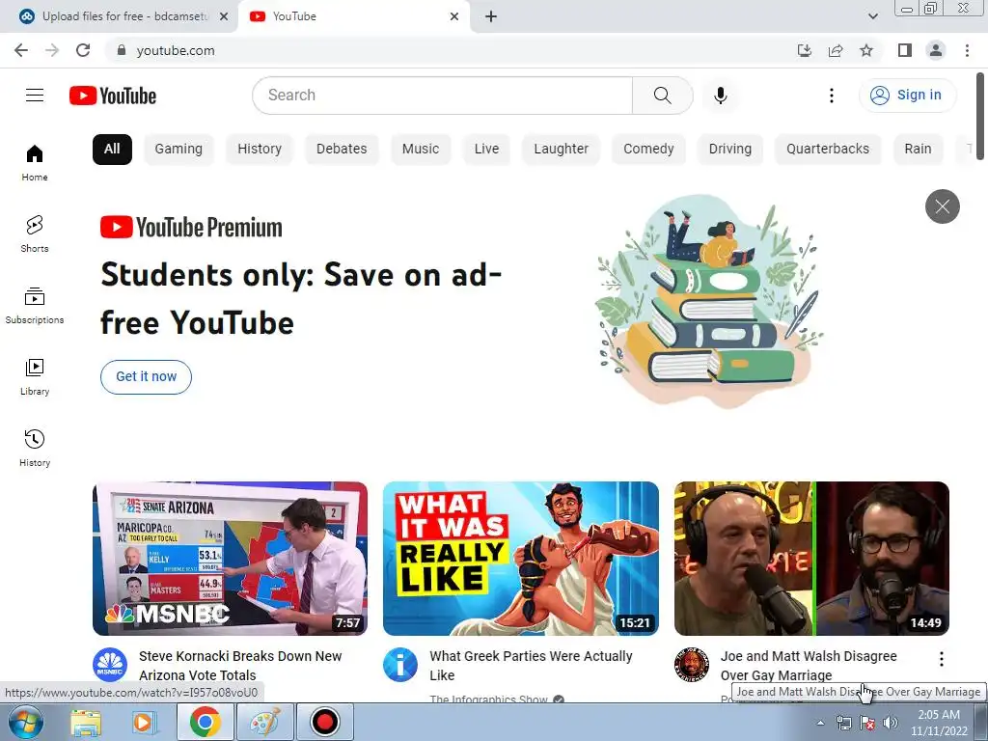
Task: Click the magnifier search button
Action: (x=662, y=96)
